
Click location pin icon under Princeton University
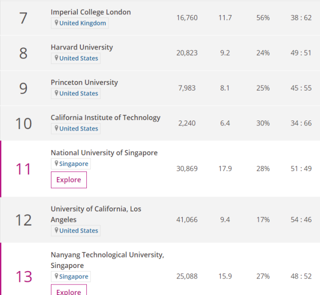click(56, 93)
